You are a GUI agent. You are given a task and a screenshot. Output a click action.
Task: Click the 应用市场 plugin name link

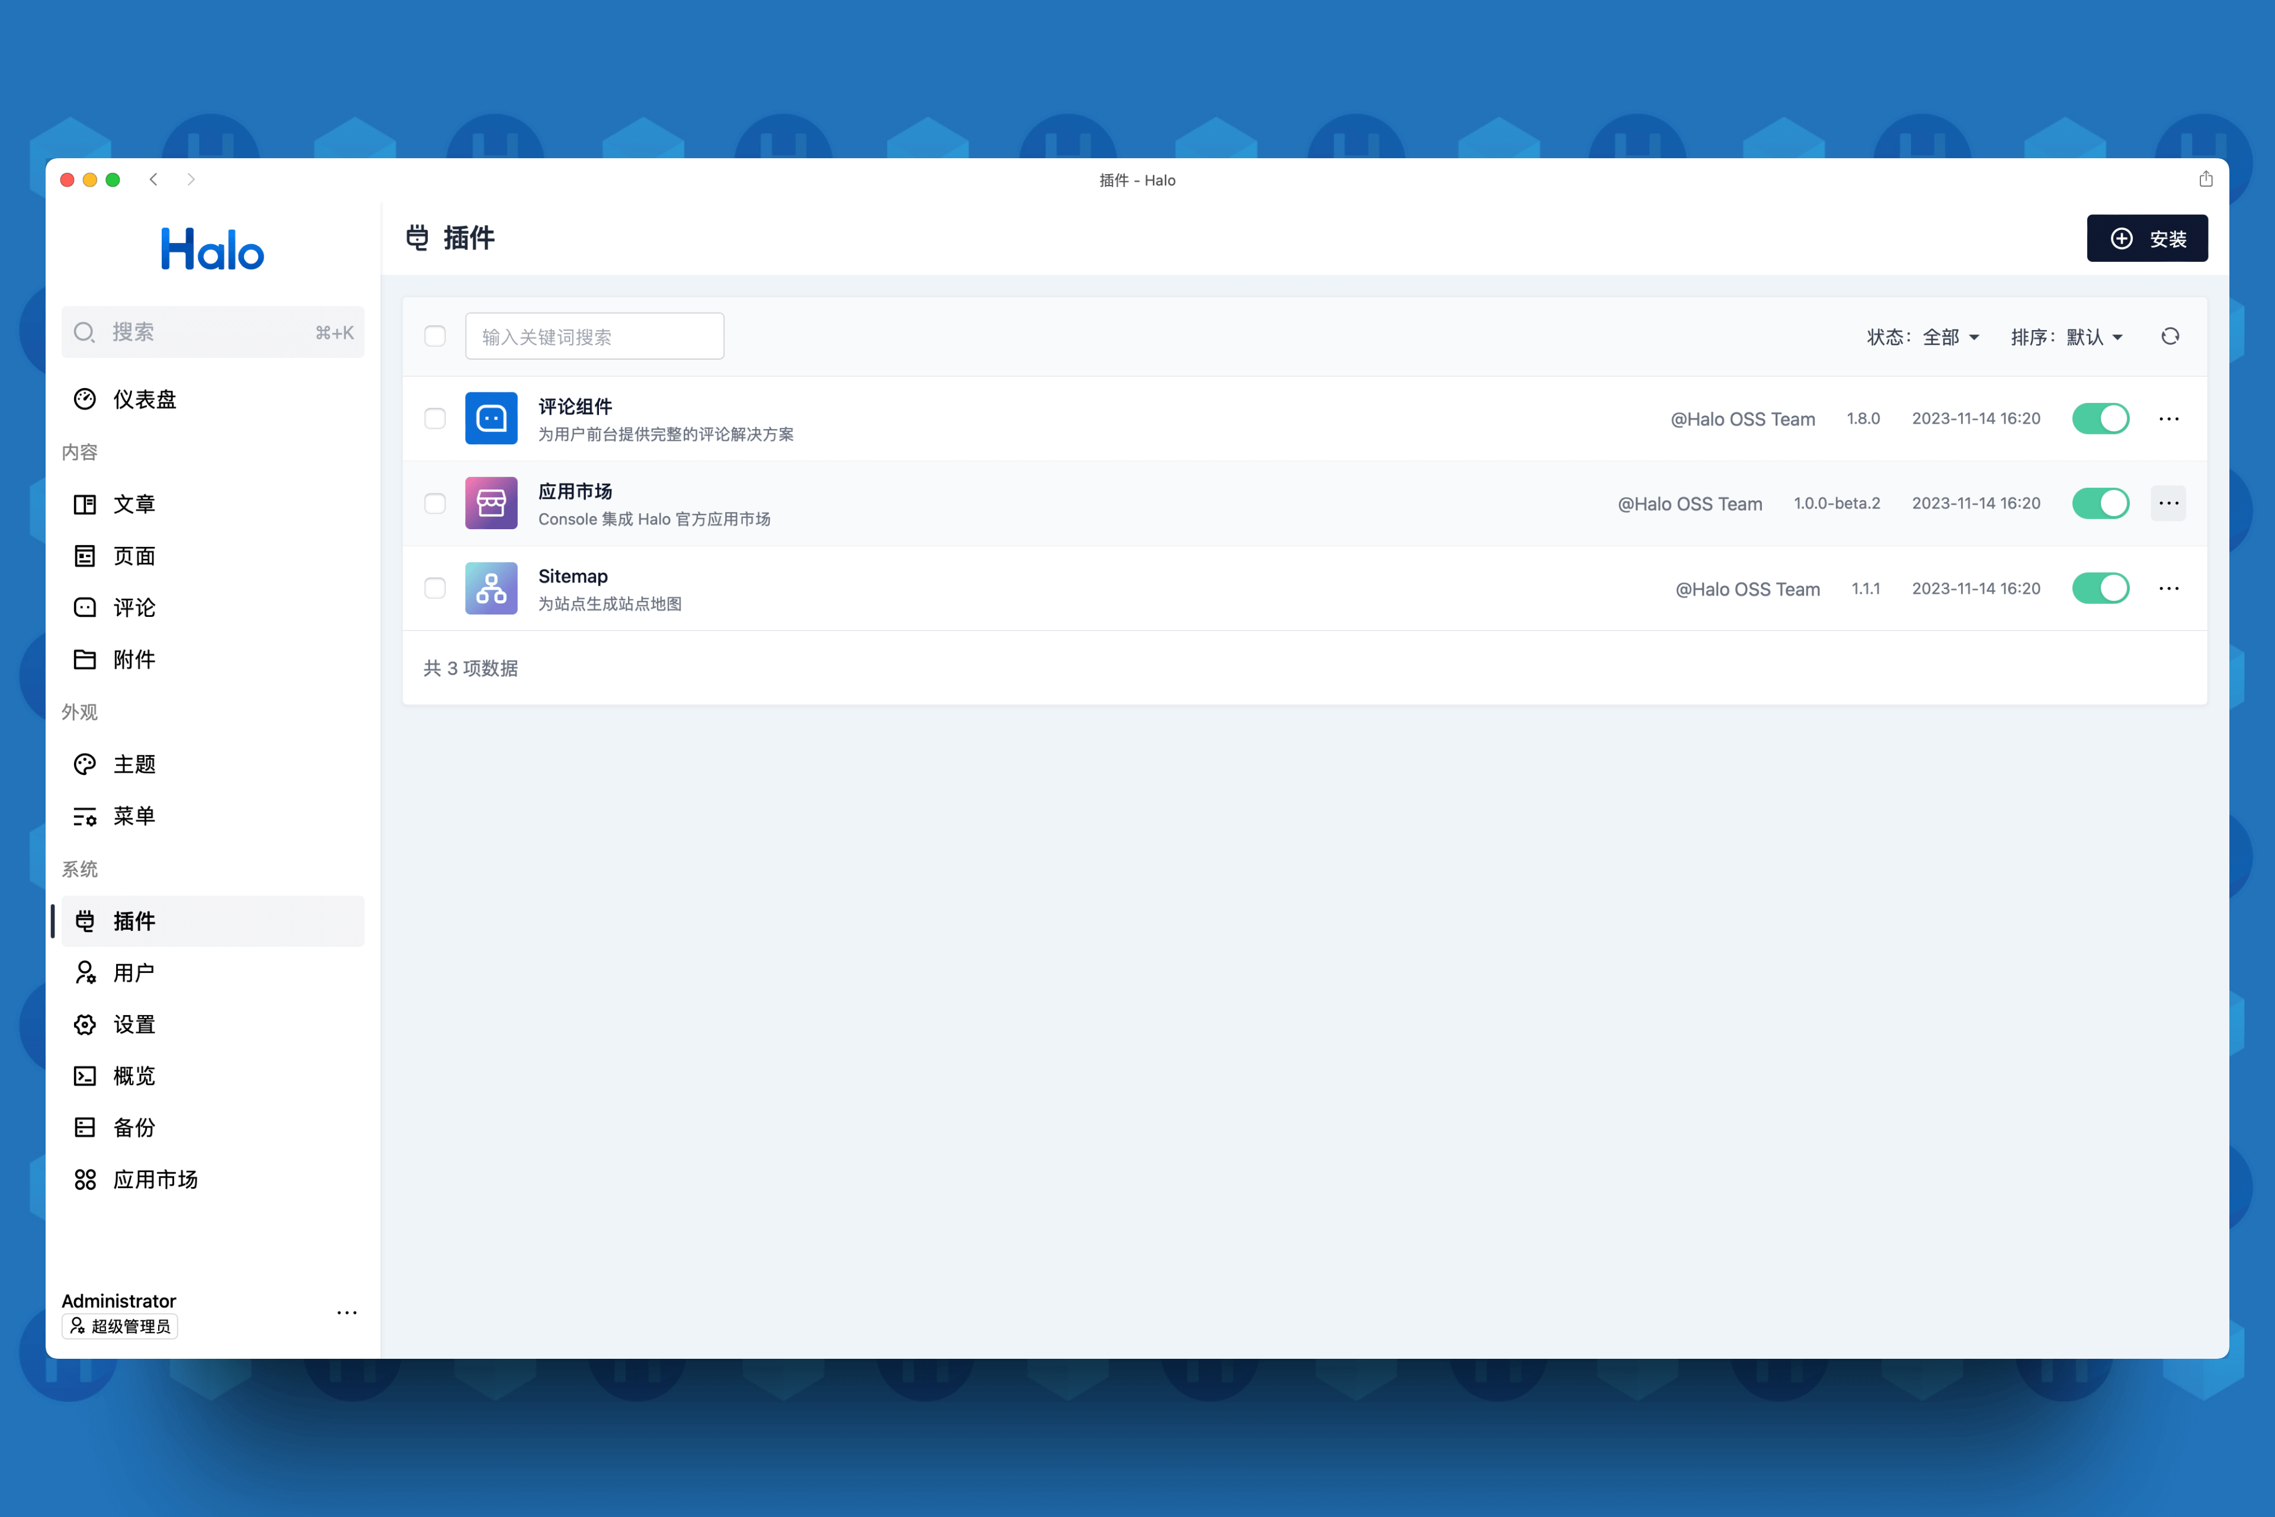(x=575, y=491)
